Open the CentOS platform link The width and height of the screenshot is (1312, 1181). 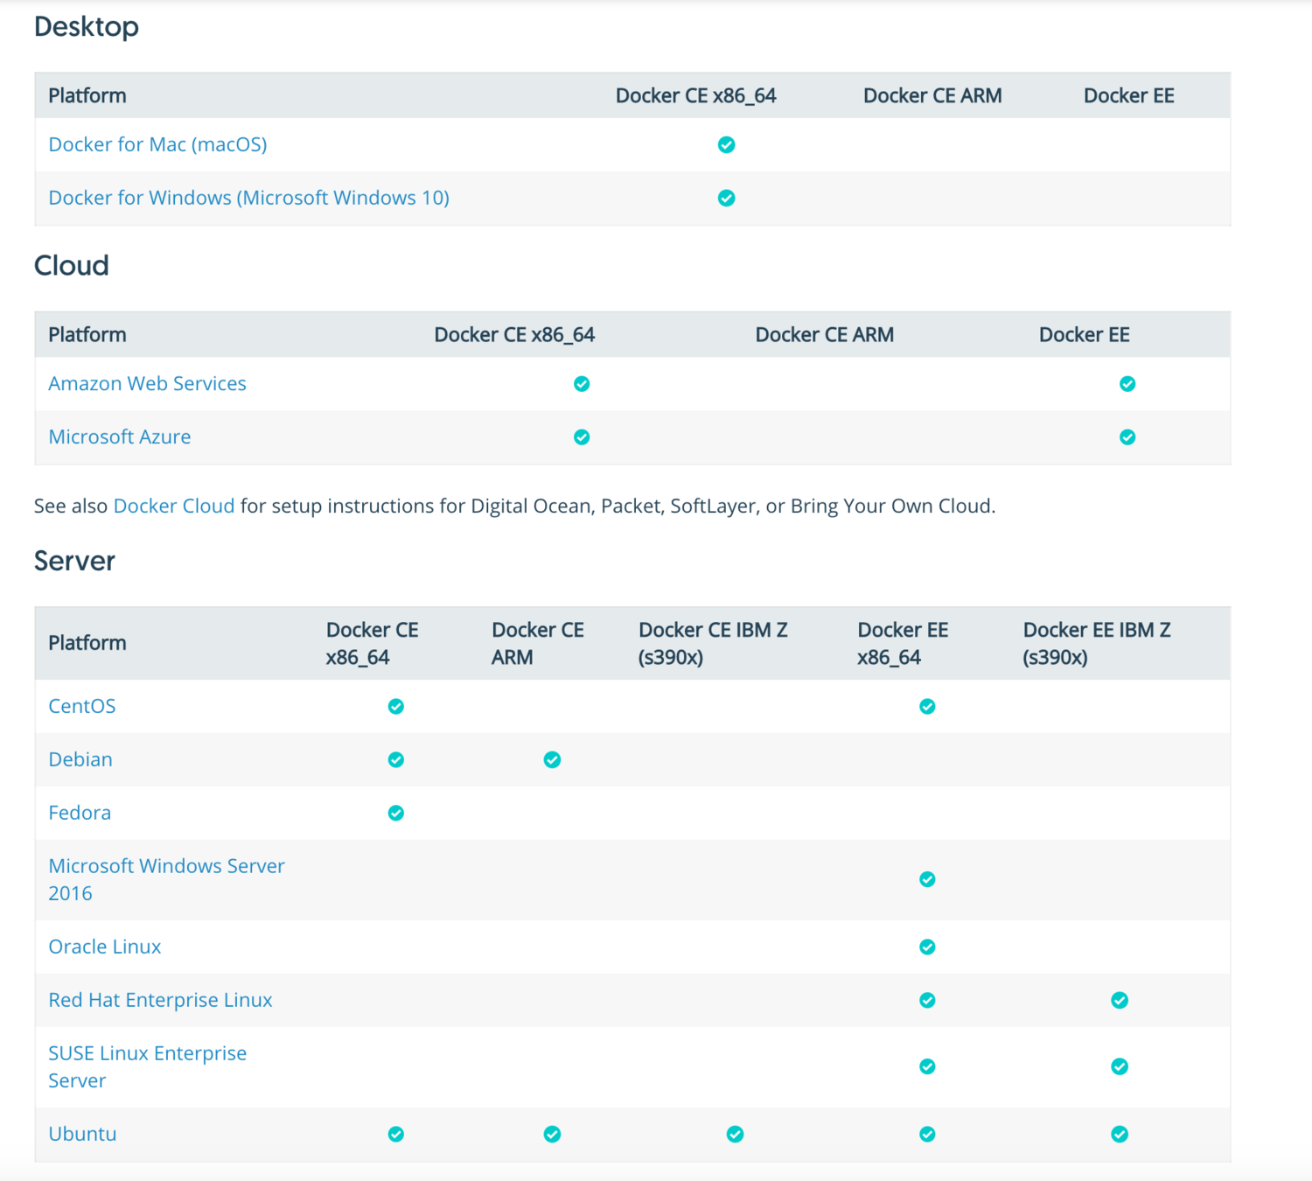(x=81, y=706)
